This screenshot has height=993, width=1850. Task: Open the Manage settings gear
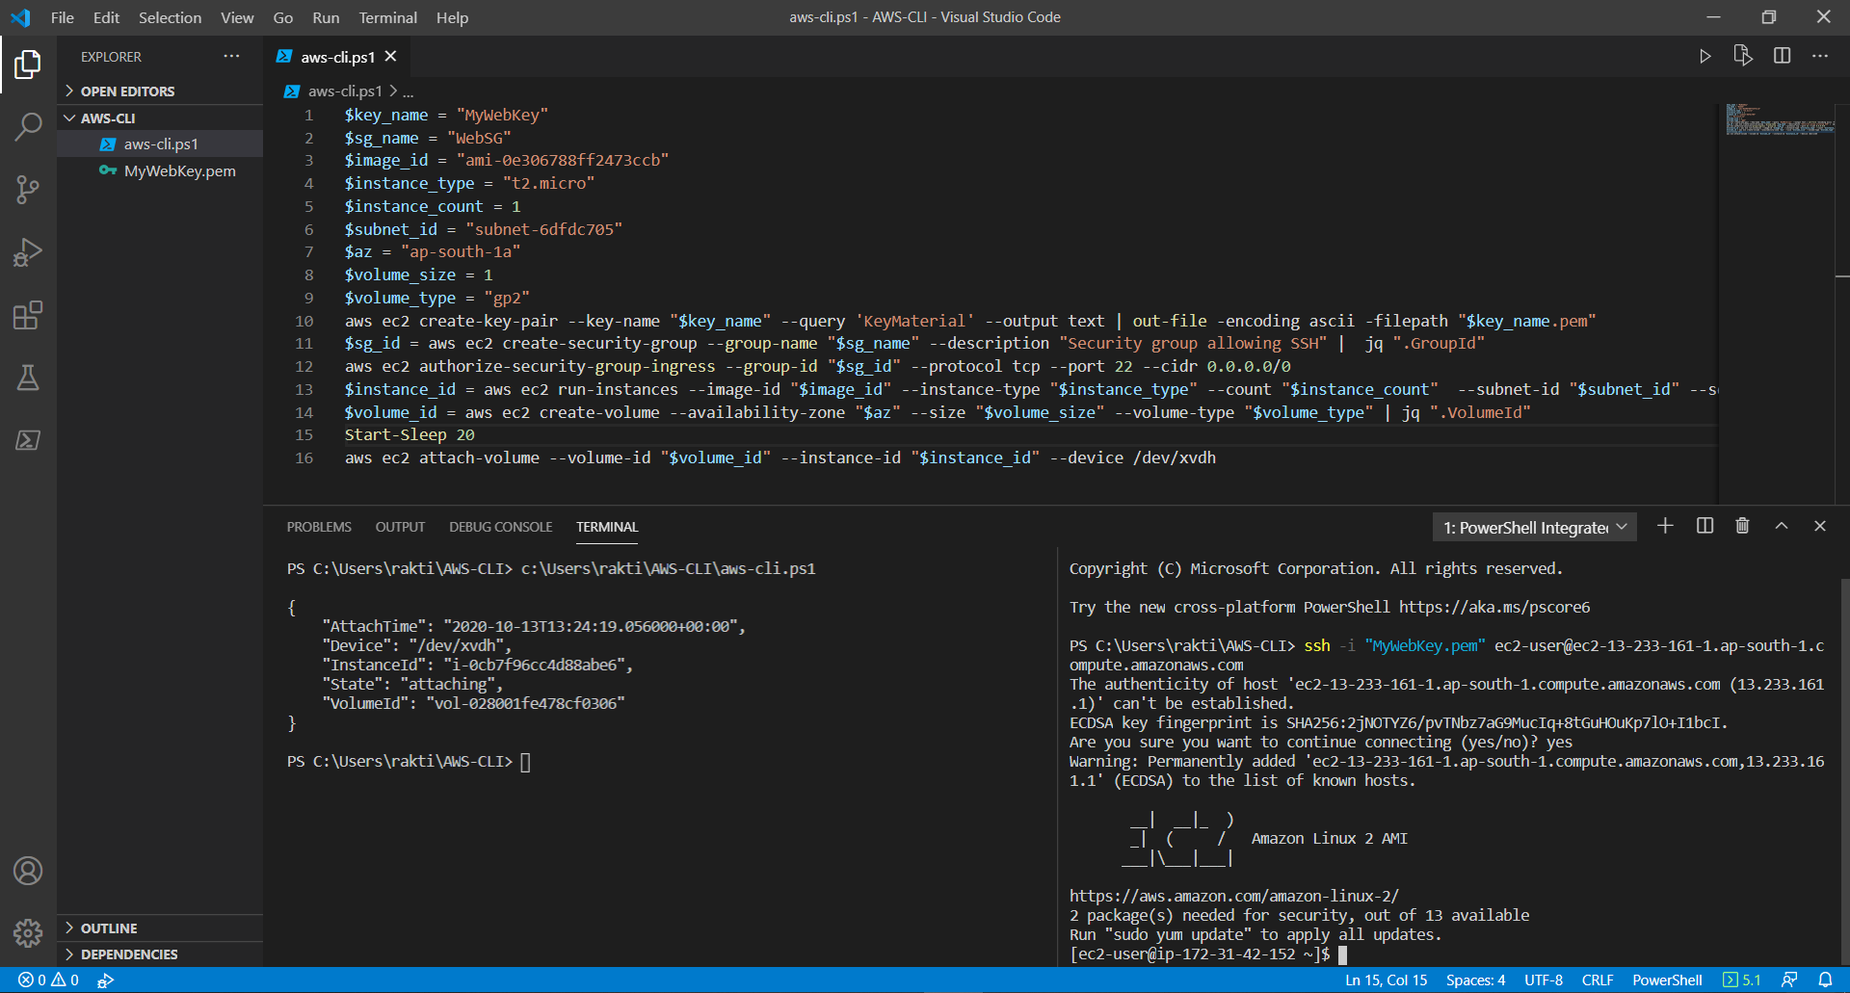[28, 932]
